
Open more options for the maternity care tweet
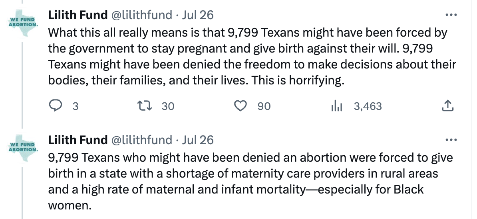(451, 140)
